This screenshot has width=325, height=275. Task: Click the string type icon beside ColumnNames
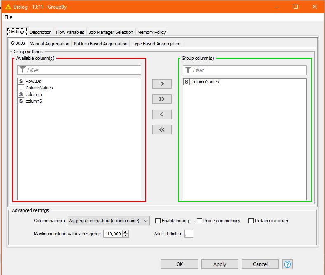(186, 82)
